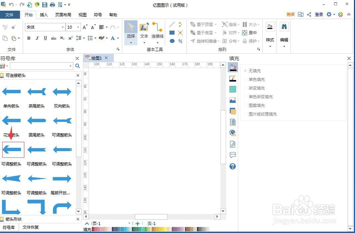Select the rectangle drawing tool
Viewport: 355px width, 233px height.
[173, 32]
